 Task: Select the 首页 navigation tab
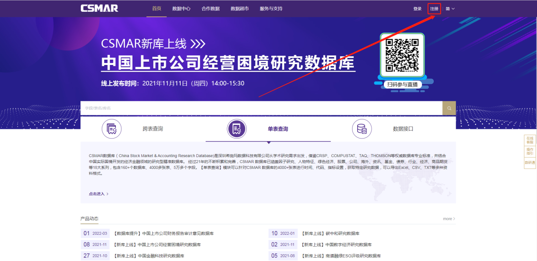157,9
